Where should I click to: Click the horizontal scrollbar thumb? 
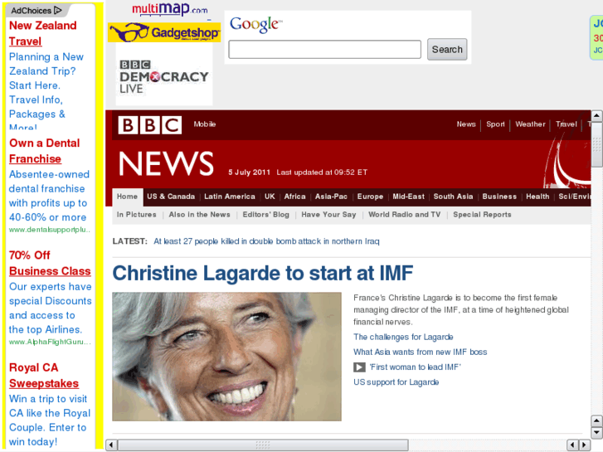pos(263,445)
